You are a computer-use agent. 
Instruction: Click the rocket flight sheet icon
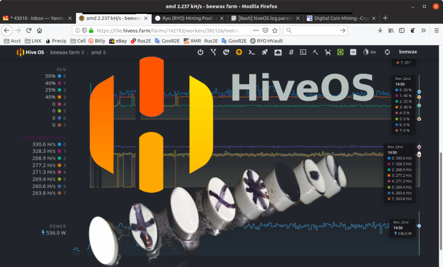coord(265,52)
